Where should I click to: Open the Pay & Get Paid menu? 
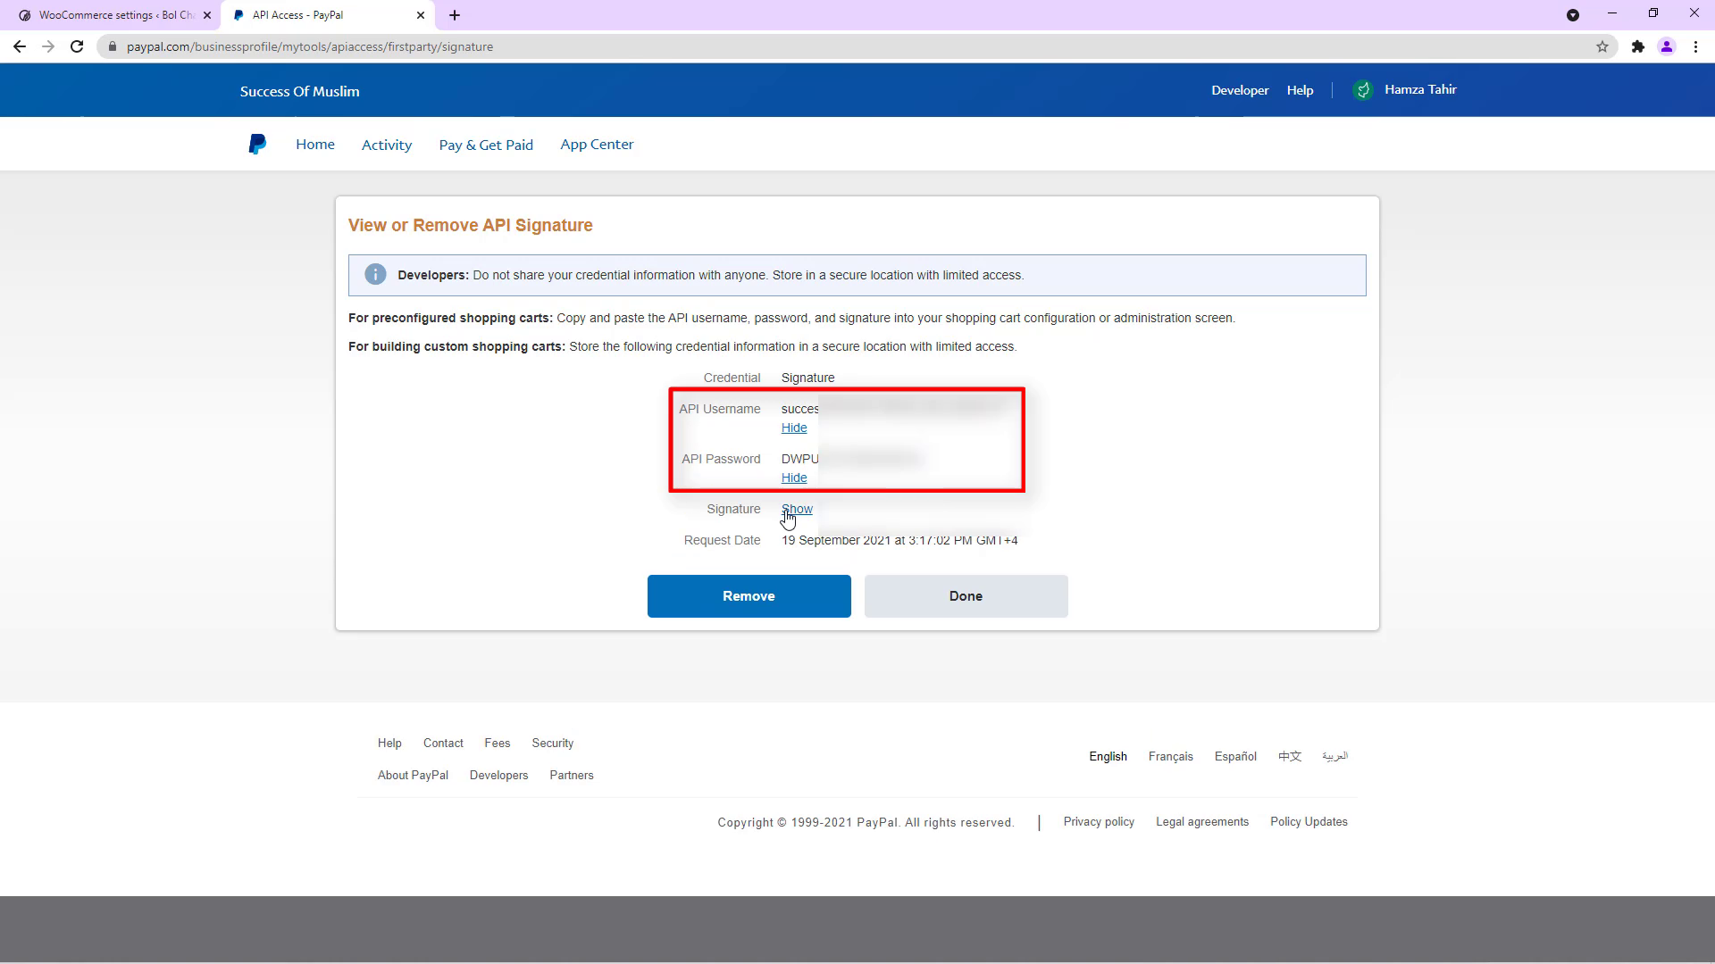[x=486, y=145]
